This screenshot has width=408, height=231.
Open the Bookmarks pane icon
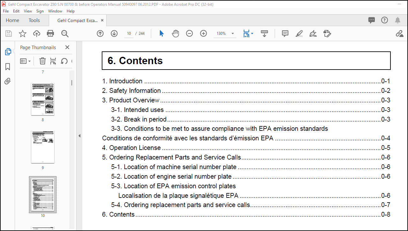point(8,67)
